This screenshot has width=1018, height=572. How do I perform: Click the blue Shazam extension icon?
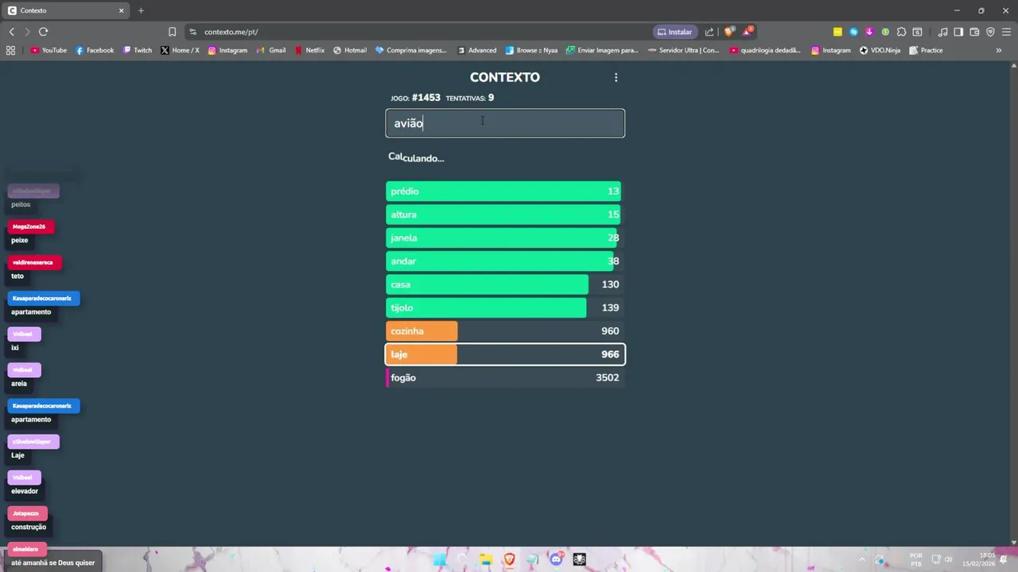pos(853,32)
